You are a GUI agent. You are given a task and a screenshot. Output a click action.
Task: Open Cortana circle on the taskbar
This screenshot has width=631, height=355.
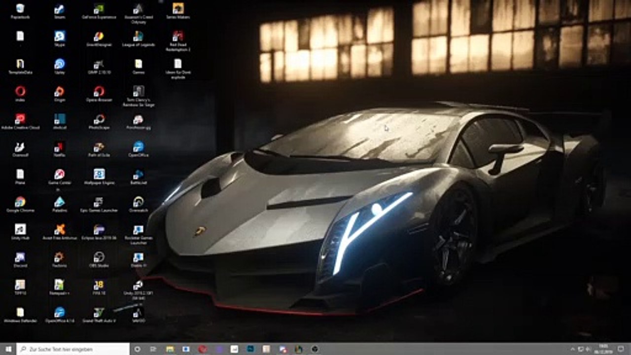coord(138,349)
